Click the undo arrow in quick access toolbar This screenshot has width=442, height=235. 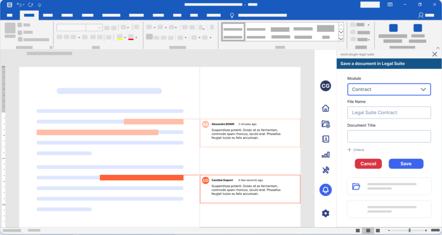(19, 5)
